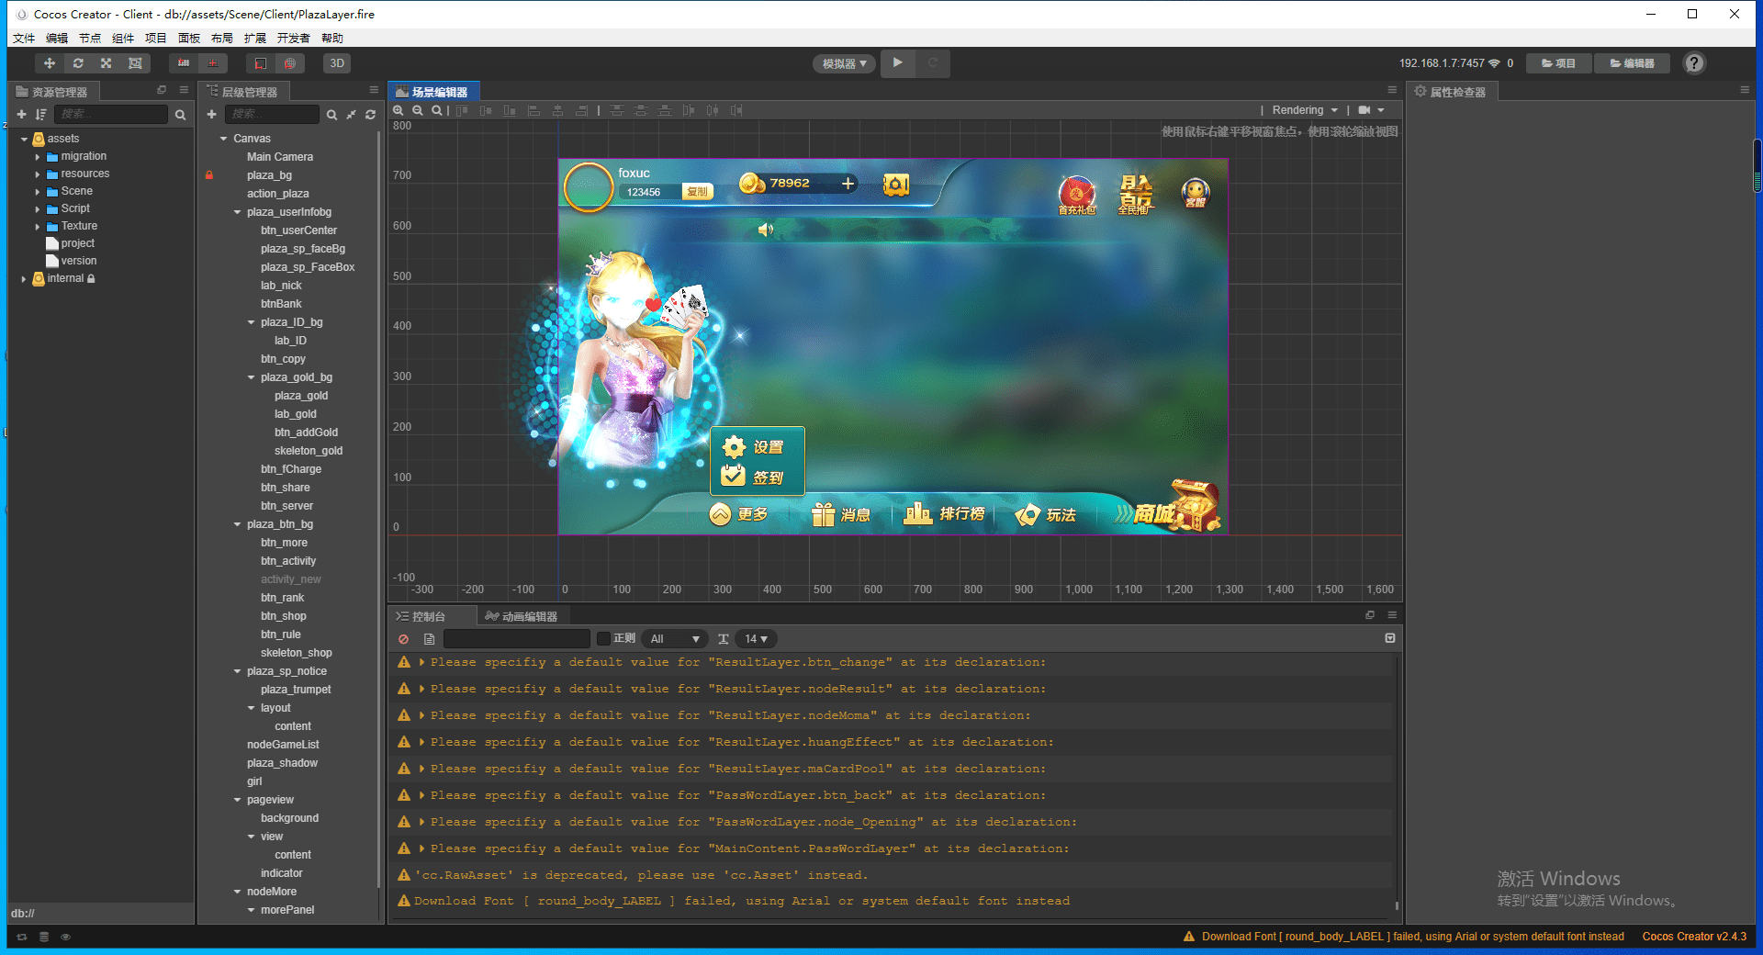Open the 开发者 menu
This screenshot has width=1763, height=955.
tap(294, 38)
